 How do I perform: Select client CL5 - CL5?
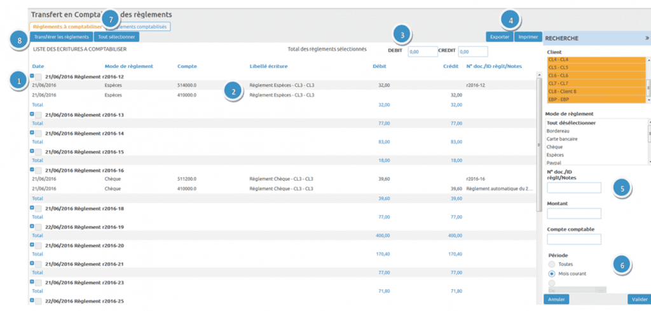pyautogui.click(x=596, y=67)
